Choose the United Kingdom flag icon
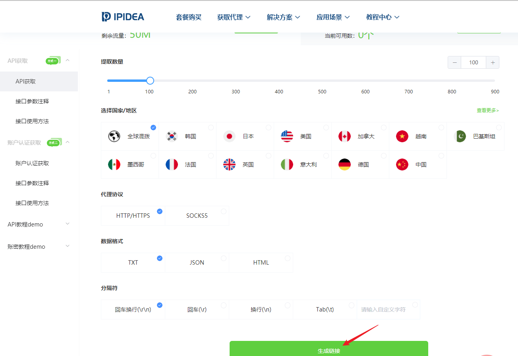 [229, 164]
